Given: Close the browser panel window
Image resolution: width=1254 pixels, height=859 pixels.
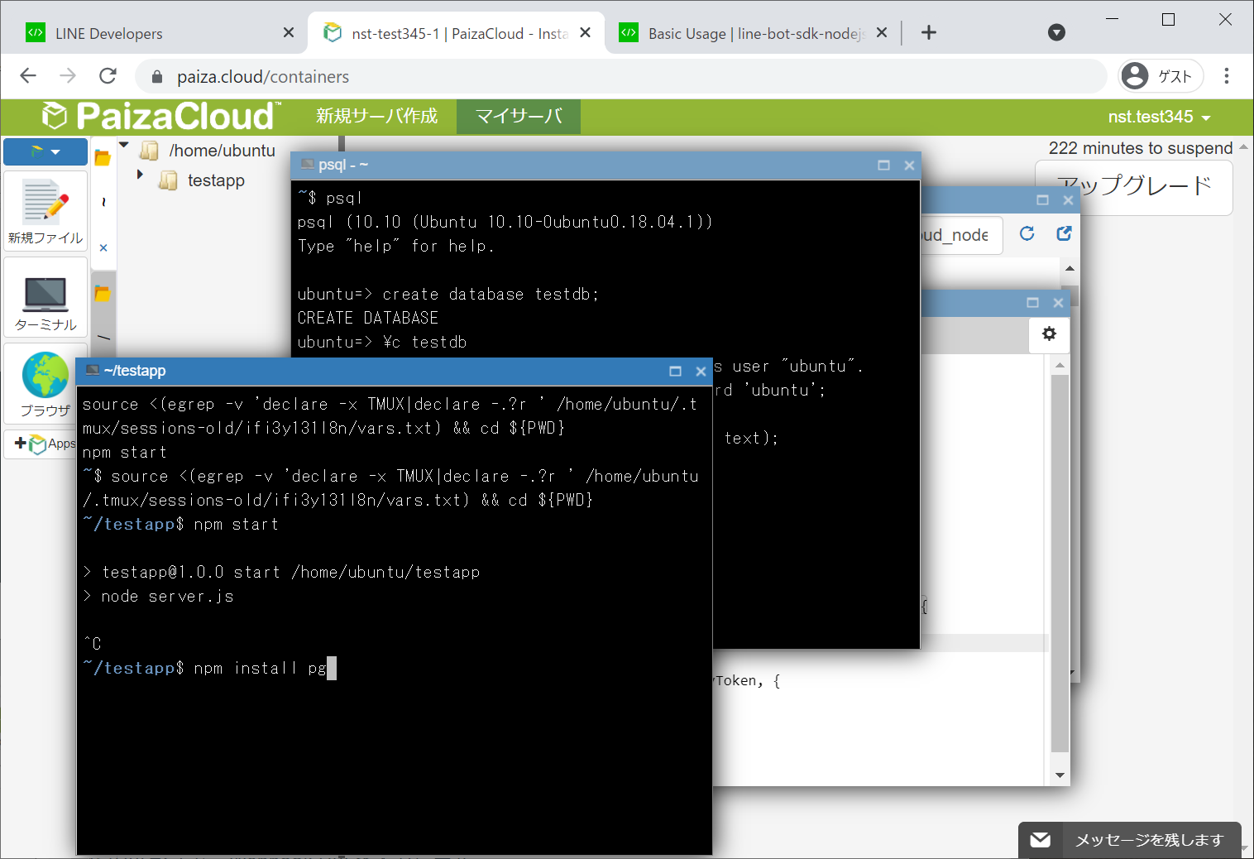Looking at the screenshot, I should click(1068, 199).
